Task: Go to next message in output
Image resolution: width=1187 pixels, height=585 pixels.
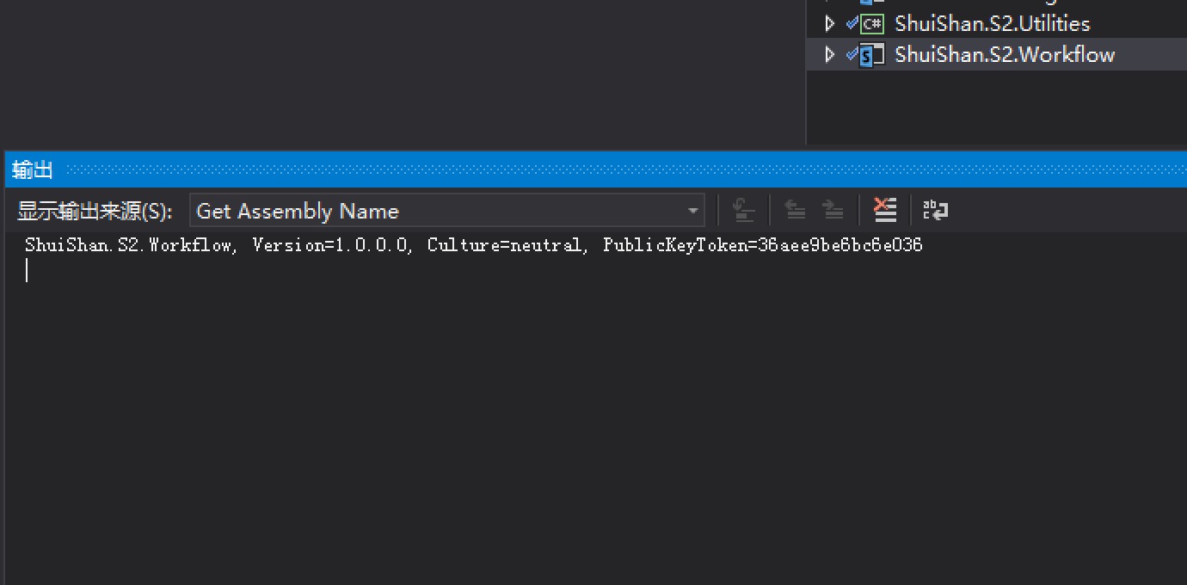Action: coord(833,210)
